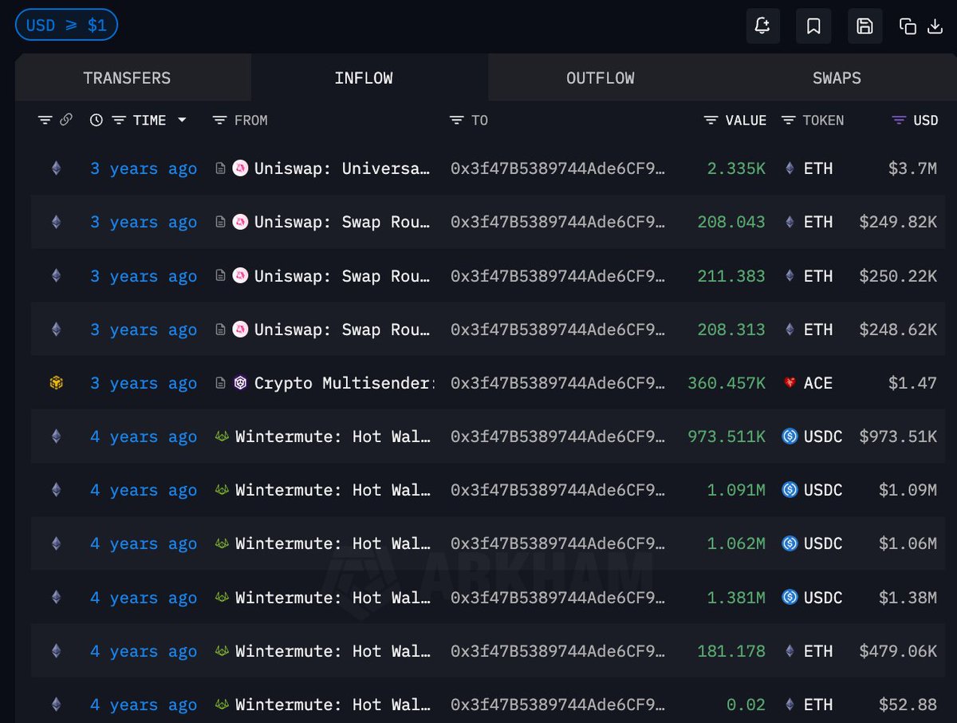Viewport: 957px width, 723px height.
Task: Open Uniswap Swap Router in 208.313 row
Action: 343,330
